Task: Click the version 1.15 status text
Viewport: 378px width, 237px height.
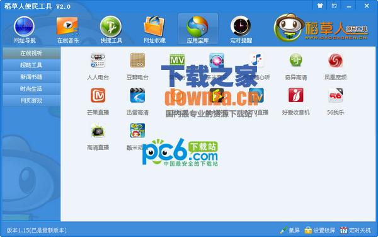Action: [x=37, y=230]
